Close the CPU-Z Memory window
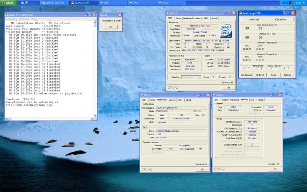 click(280, 95)
